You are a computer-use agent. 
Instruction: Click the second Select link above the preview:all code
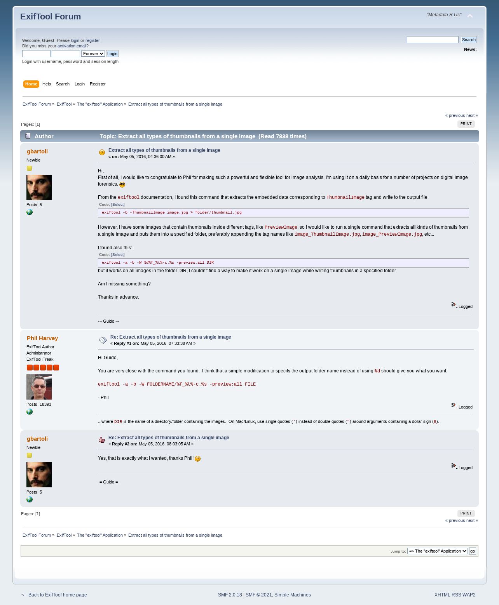[118, 254]
